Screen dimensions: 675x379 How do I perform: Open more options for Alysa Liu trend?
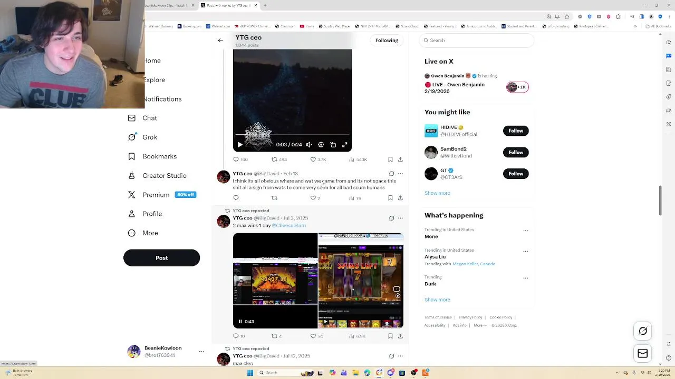[x=525, y=251]
